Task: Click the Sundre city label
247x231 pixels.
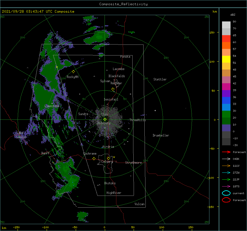Action: (83, 114)
